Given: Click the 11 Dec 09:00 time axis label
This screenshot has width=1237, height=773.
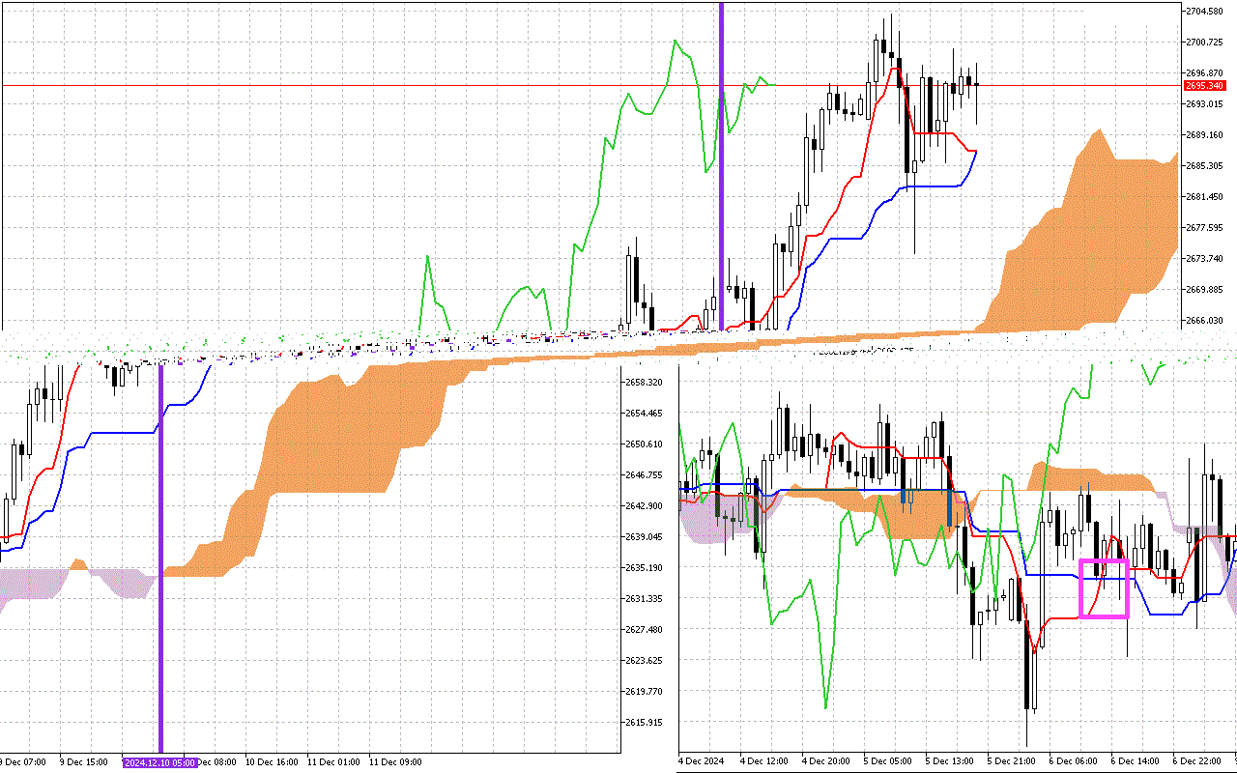Looking at the screenshot, I should point(394,762).
